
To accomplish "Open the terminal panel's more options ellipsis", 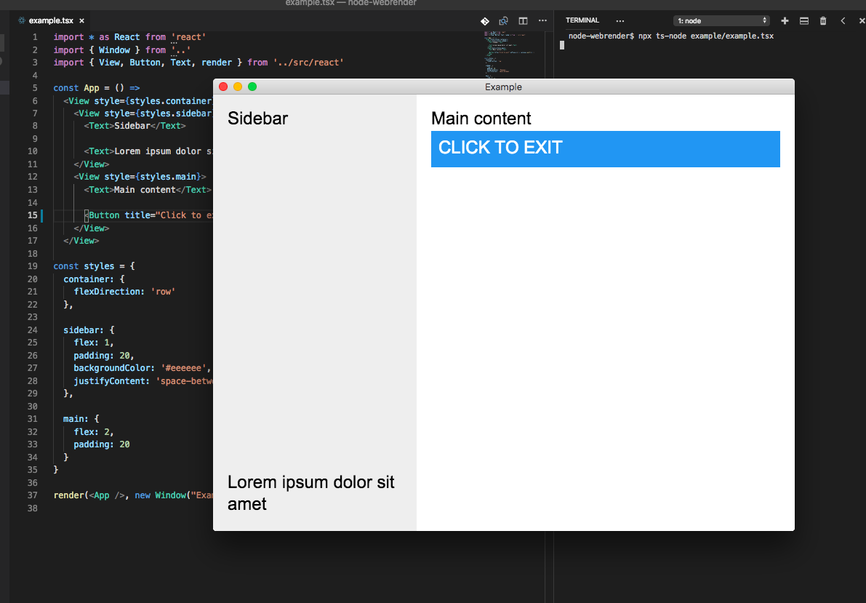I will [x=620, y=20].
